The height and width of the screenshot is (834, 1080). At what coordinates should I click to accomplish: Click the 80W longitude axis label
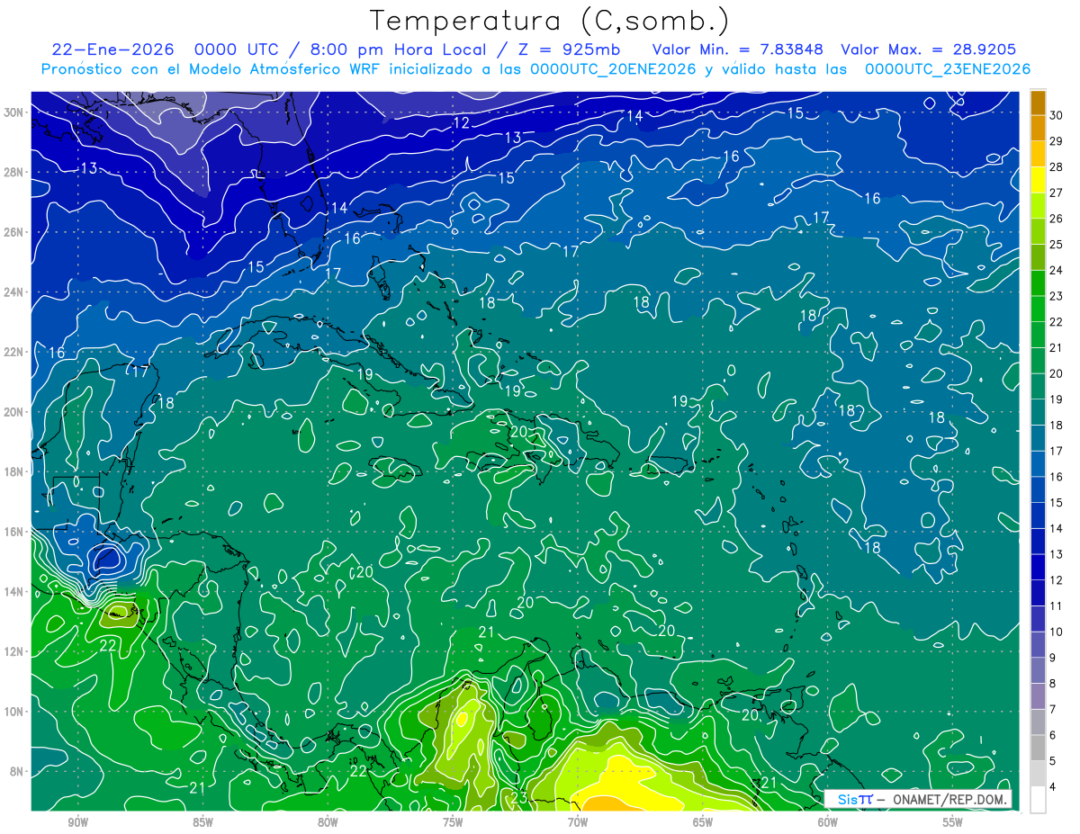[328, 822]
